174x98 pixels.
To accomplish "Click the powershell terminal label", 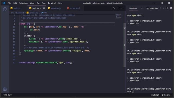I will coord(152,8).
